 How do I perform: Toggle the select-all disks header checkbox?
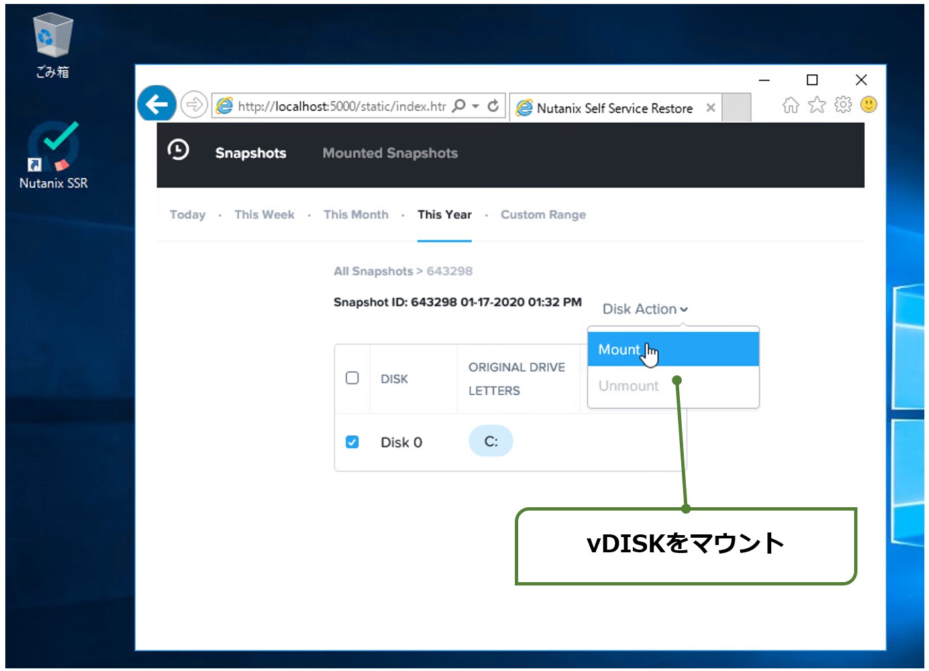click(x=353, y=378)
